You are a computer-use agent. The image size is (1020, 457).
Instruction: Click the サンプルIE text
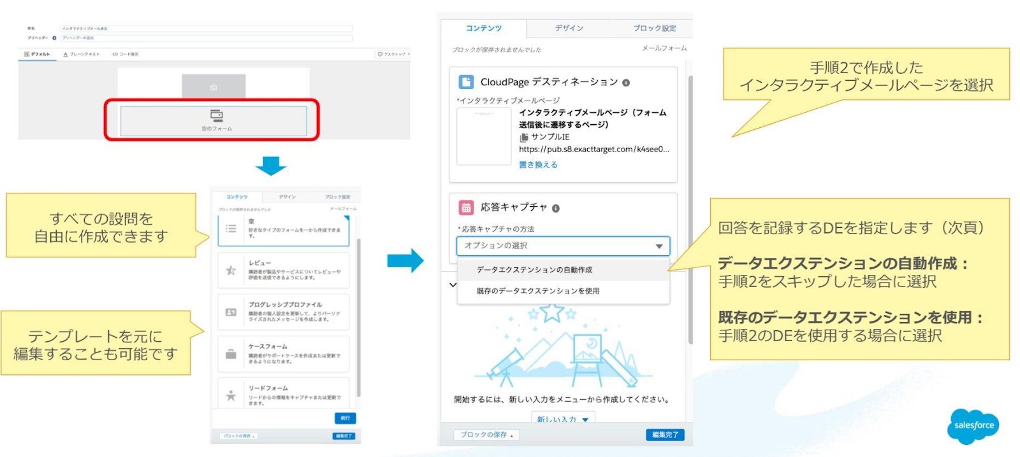(x=550, y=137)
